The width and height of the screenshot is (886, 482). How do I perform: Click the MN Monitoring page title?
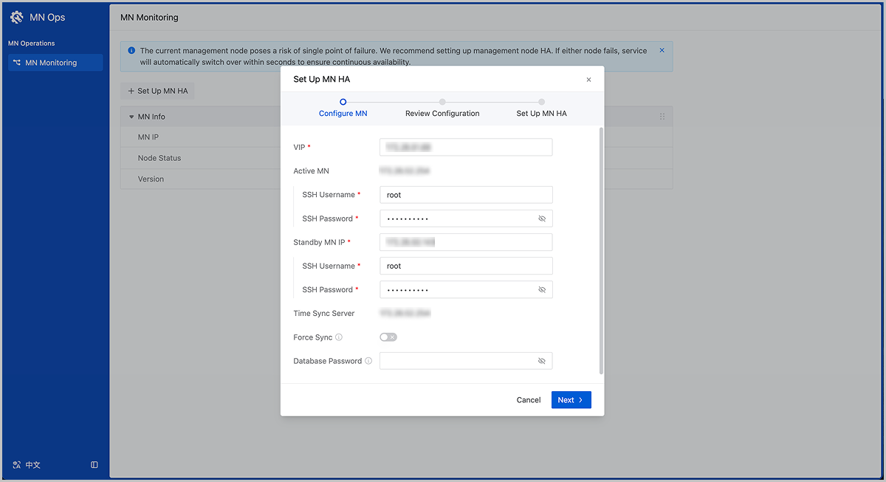[x=149, y=17]
